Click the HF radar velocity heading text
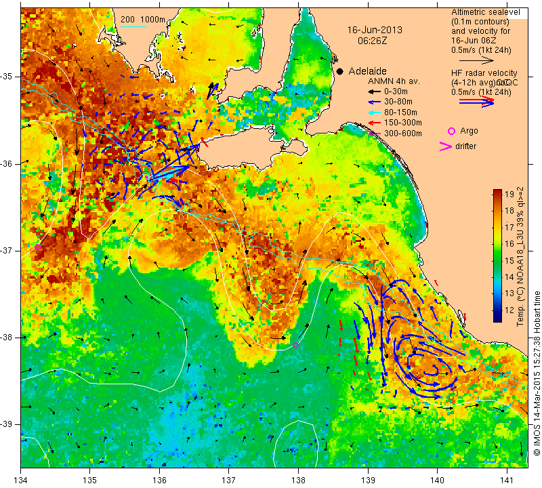Image resolution: width=542 pixels, height=488 pixels. [x=484, y=73]
